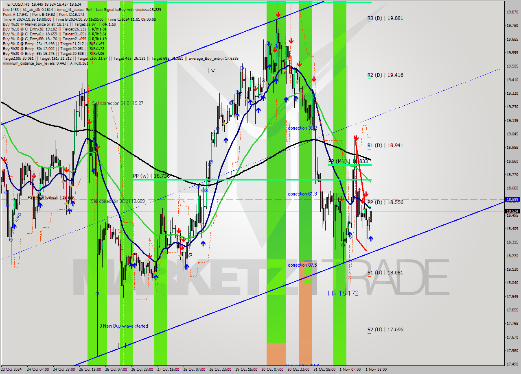The image size is (521, 374).
Task: Select the '0 New Buy Wave started' label
Action: click(124, 326)
